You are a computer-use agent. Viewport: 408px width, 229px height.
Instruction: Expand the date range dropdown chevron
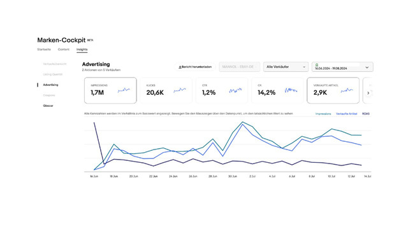pos(367,67)
